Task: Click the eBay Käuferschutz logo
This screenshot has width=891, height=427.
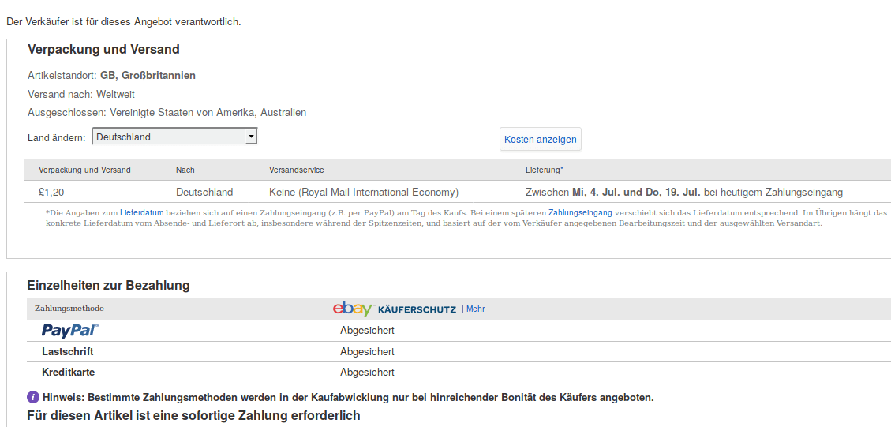Action: (x=395, y=309)
